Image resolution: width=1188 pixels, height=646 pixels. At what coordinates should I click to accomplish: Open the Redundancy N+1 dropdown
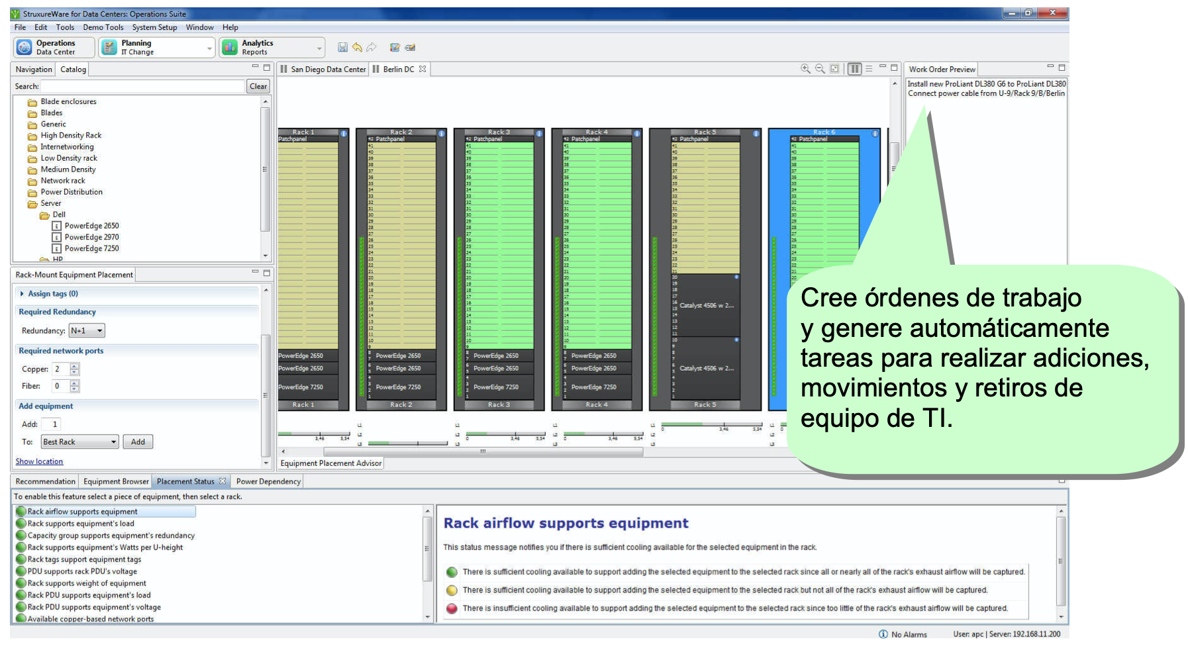click(x=87, y=330)
